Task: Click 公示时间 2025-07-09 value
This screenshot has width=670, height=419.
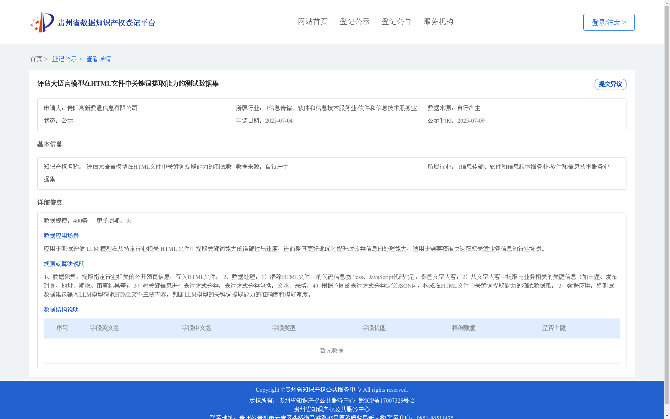Action: click(471, 121)
